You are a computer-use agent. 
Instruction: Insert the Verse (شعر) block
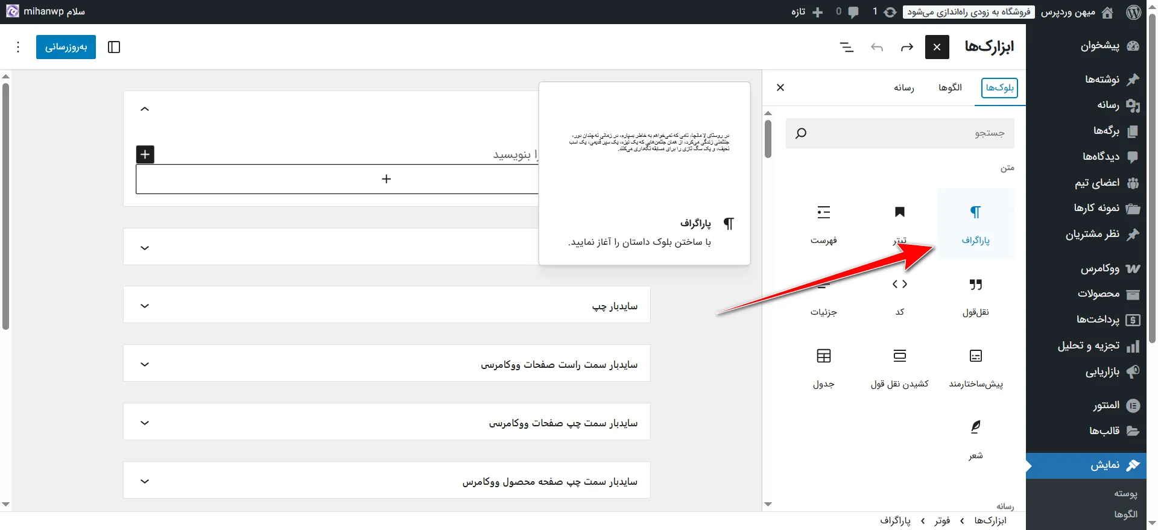(x=975, y=440)
